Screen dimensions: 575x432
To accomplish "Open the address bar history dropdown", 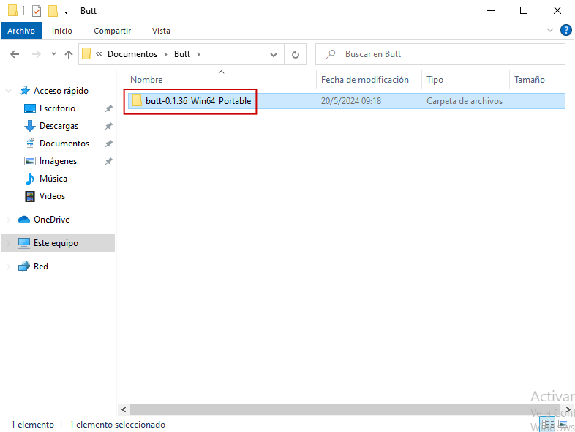I will pyautogui.click(x=274, y=54).
